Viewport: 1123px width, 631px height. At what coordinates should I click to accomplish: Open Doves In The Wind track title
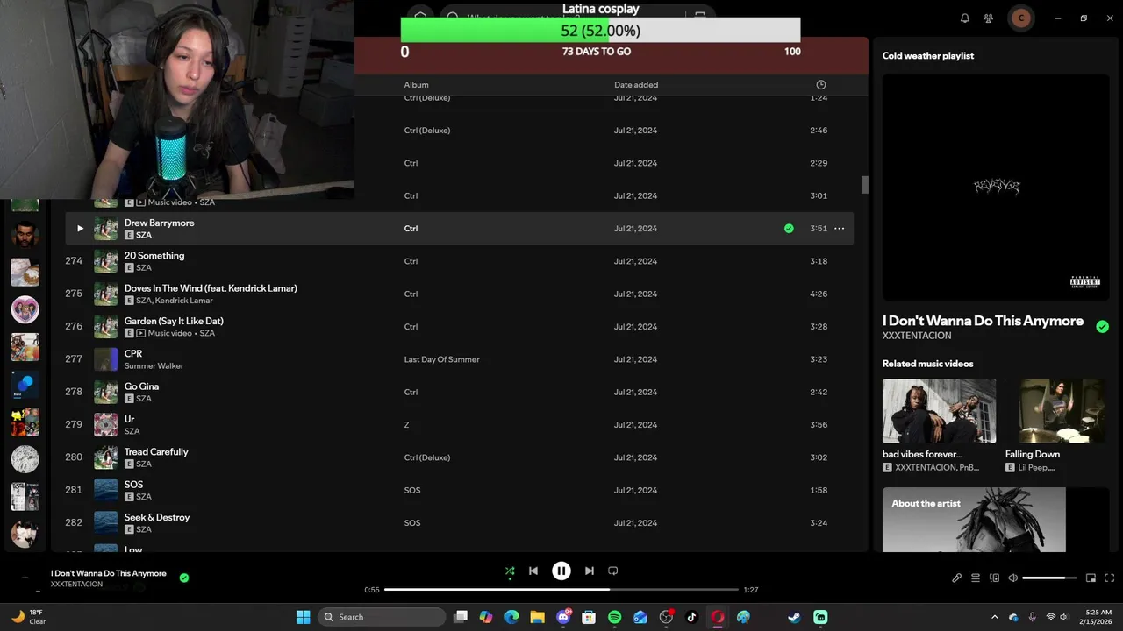(211, 288)
